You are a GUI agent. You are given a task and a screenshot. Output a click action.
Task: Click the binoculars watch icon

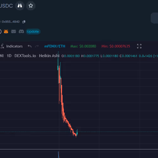point(20,6)
